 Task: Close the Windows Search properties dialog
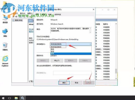(93, 9)
